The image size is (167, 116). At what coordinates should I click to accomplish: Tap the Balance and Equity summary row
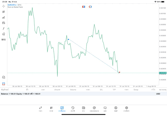tap(21, 94)
